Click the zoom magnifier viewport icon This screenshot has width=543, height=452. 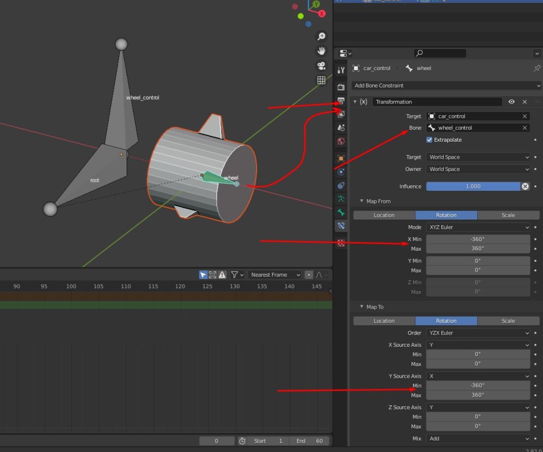click(321, 36)
